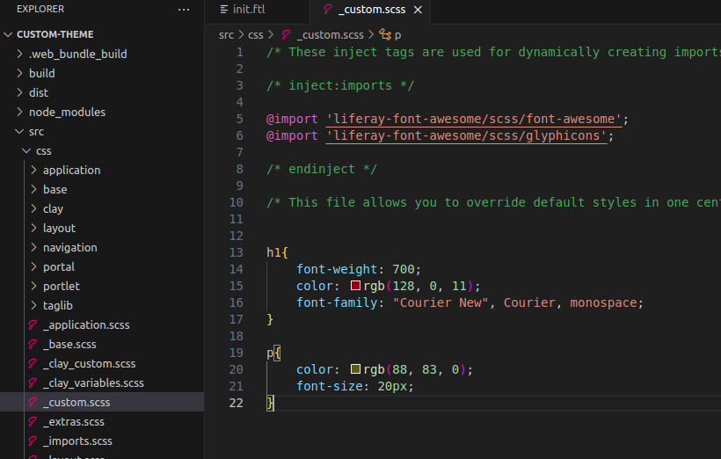The image size is (721, 459).
Task: Click _custom.scss in the breadcrumb
Action: (330, 35)
